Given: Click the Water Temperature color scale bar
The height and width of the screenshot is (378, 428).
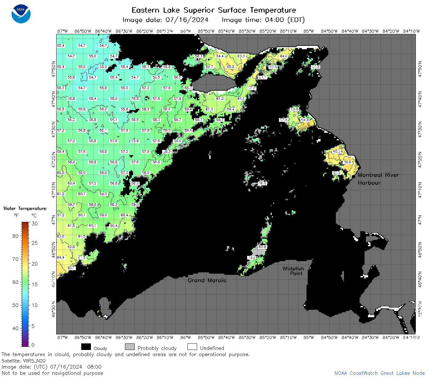Looking at the screenshot, I should click(25, 284).
